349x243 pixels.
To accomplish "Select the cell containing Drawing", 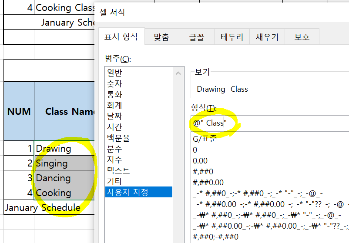I will tap(64, 148).
